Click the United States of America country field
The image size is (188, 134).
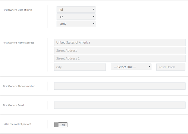tap(120, 43)
